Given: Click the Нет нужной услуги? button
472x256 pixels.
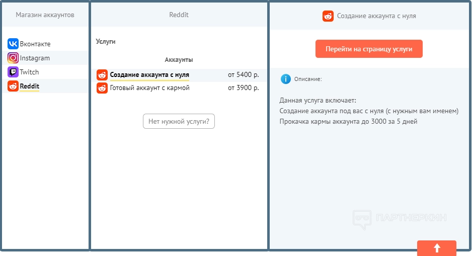Looking at the screenshot, I should coord(179,121).
